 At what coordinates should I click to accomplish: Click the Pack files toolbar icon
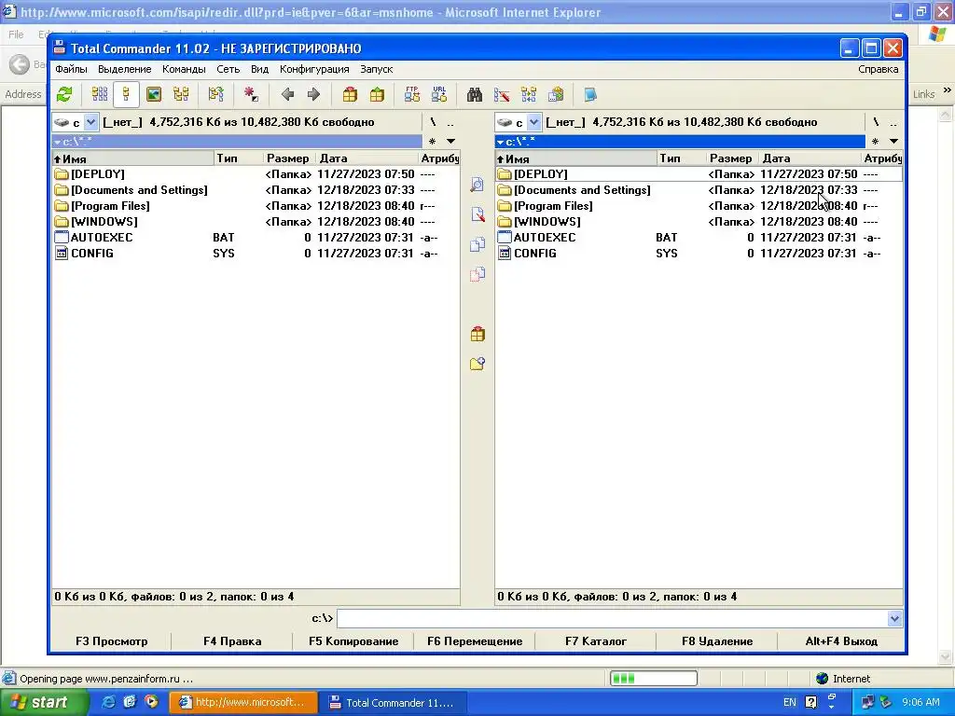pyautogui.click(x=350, y=94)
